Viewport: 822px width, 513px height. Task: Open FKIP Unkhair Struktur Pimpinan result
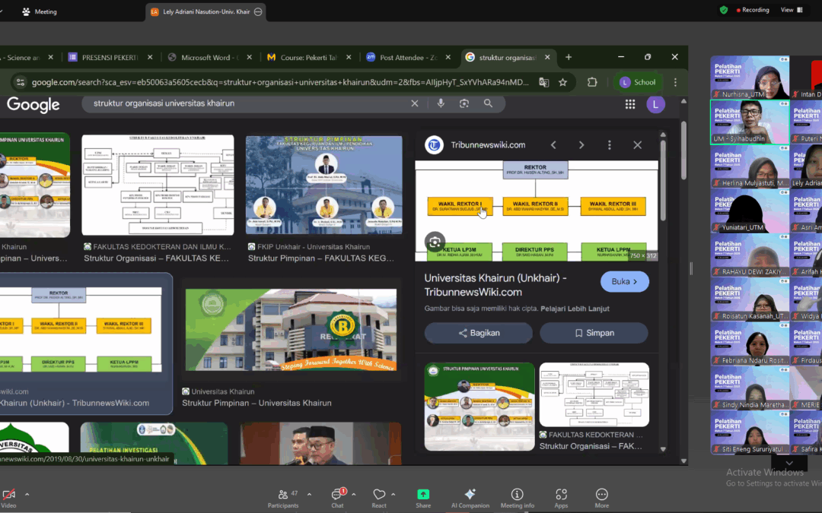click(324, 185)
